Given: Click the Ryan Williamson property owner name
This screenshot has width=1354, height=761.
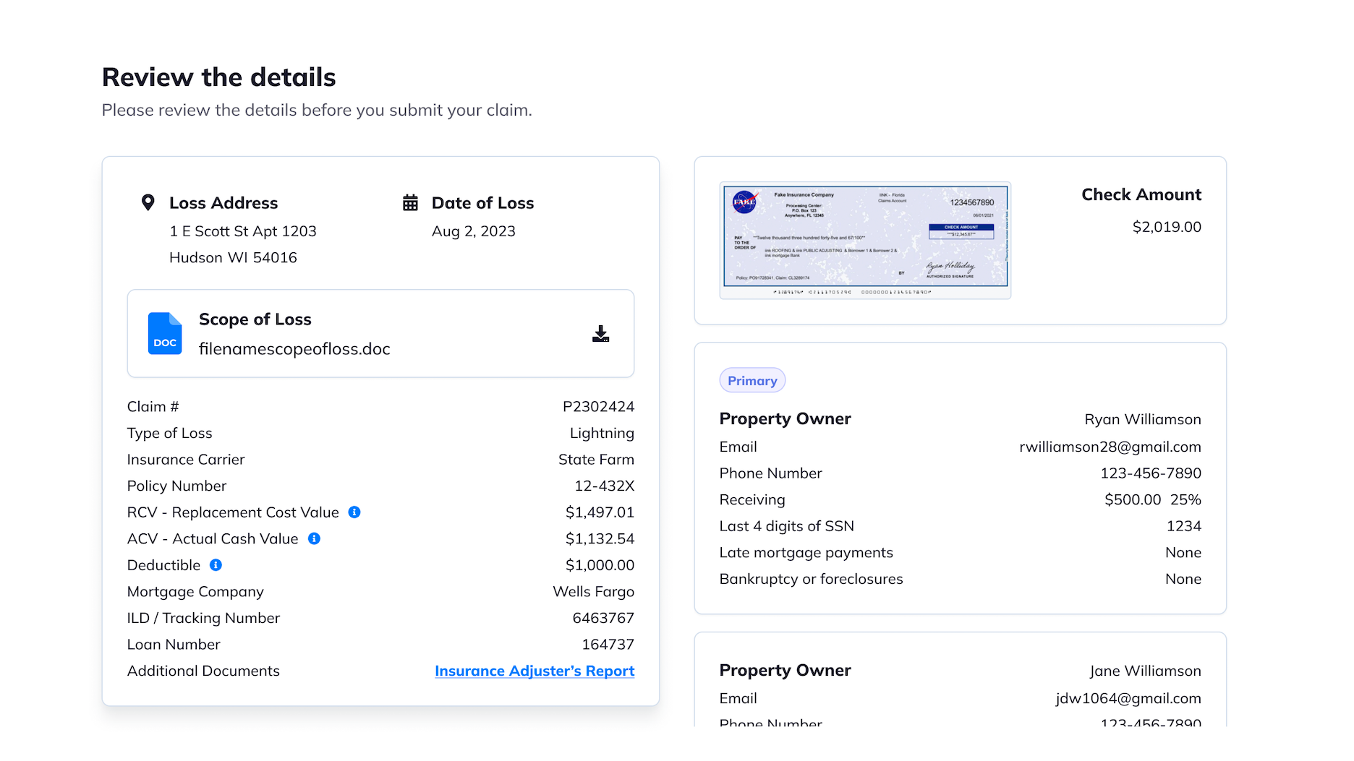Looking at the screenshot, I should [x=1142, y=419].
